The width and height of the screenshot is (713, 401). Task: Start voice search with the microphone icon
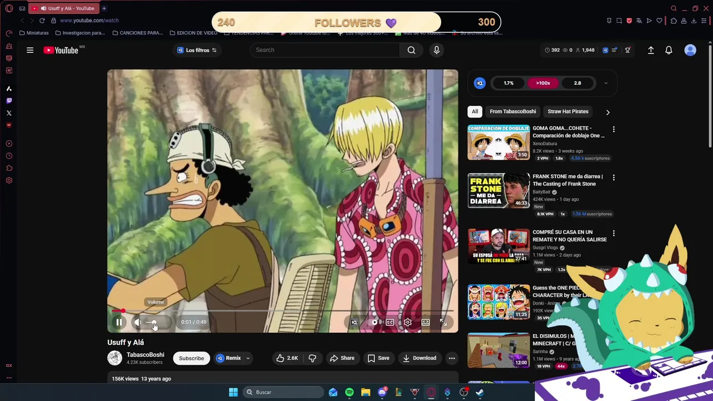tap(436, 50)
